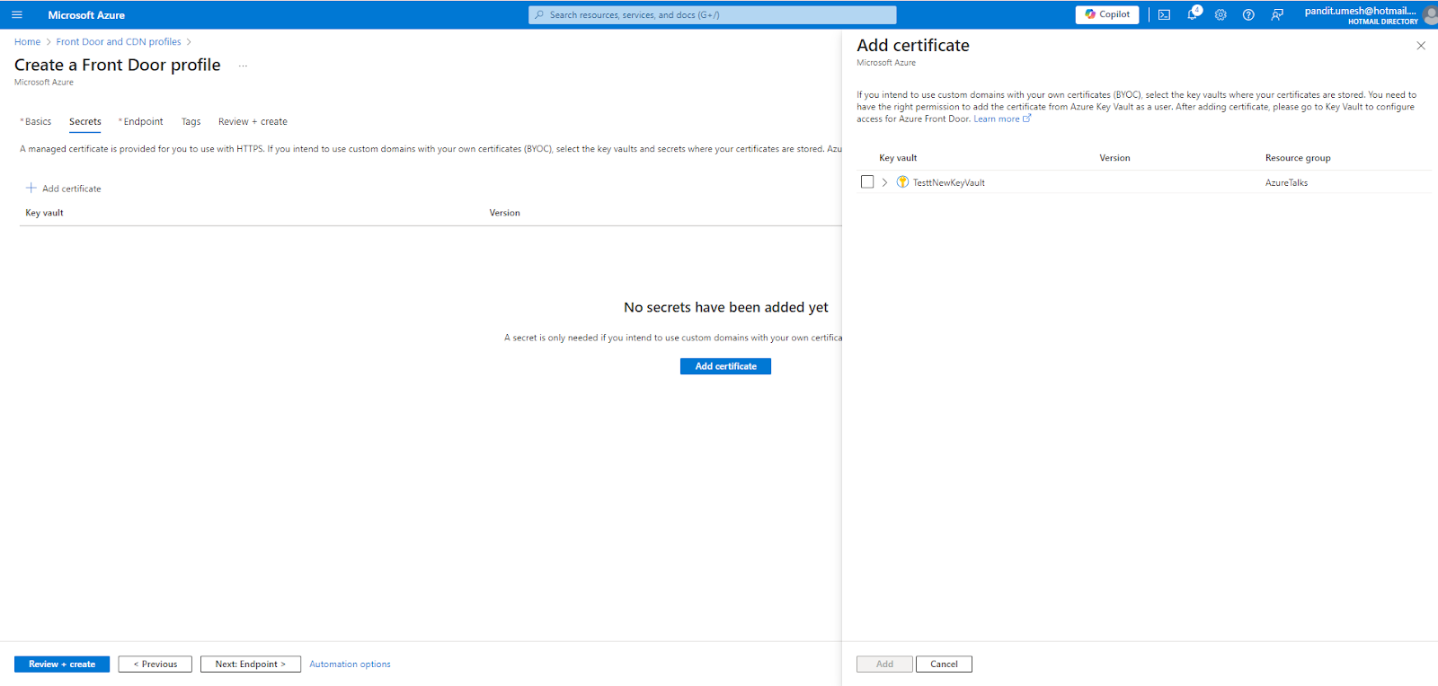Switch to the Basics tab
This screenshot has width=1438, height=686.
coord(36,121)
